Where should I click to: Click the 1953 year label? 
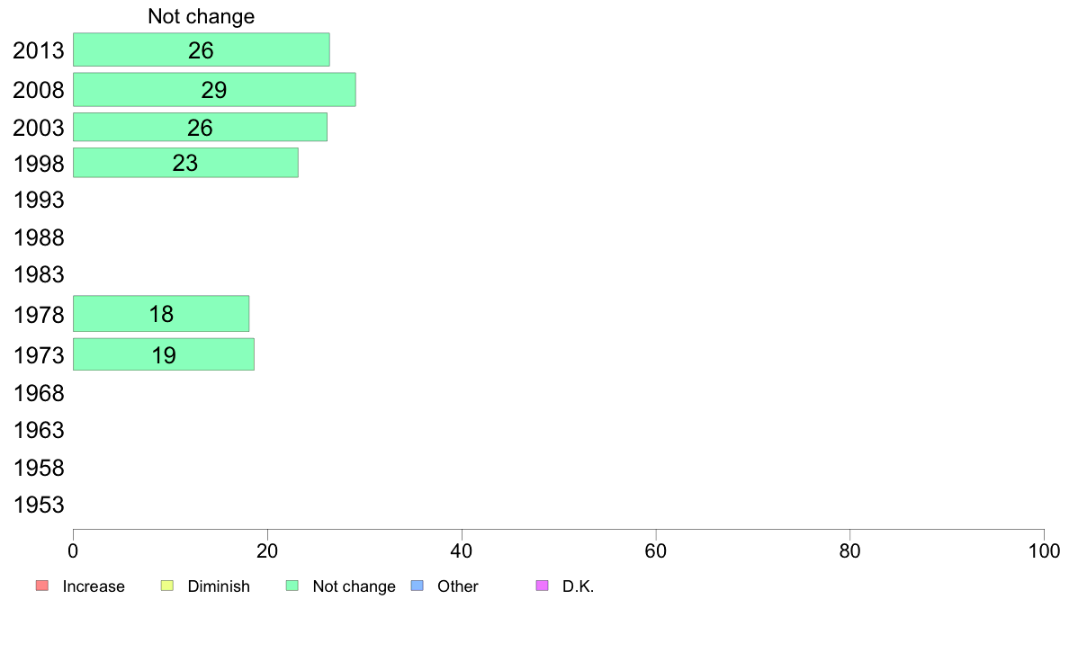point(39,505)
